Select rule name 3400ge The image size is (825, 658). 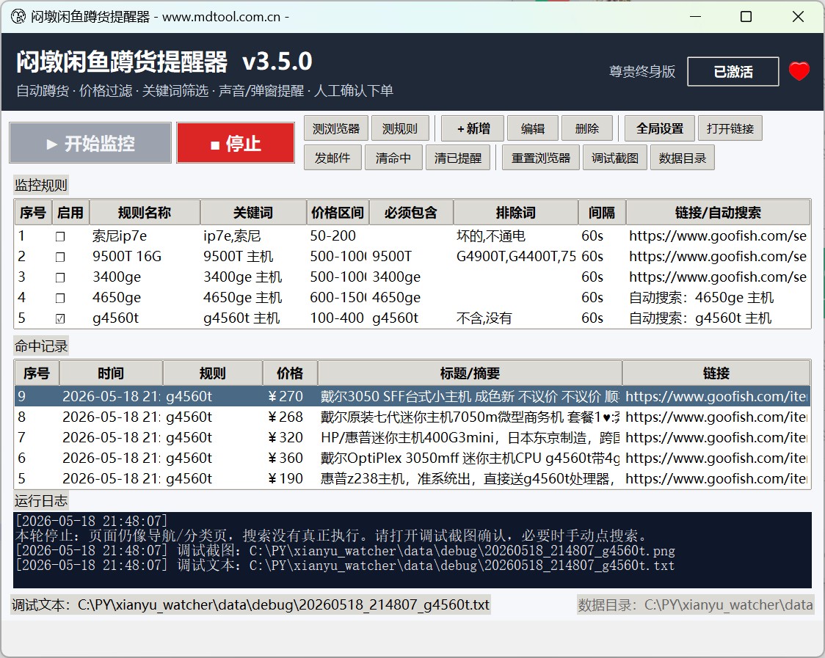[x=116, y=277]
